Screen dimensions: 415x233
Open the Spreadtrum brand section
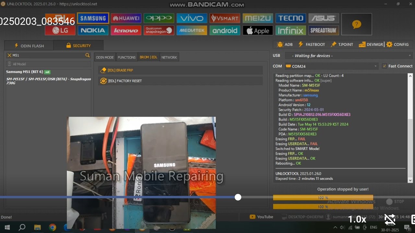pos(324,30)
